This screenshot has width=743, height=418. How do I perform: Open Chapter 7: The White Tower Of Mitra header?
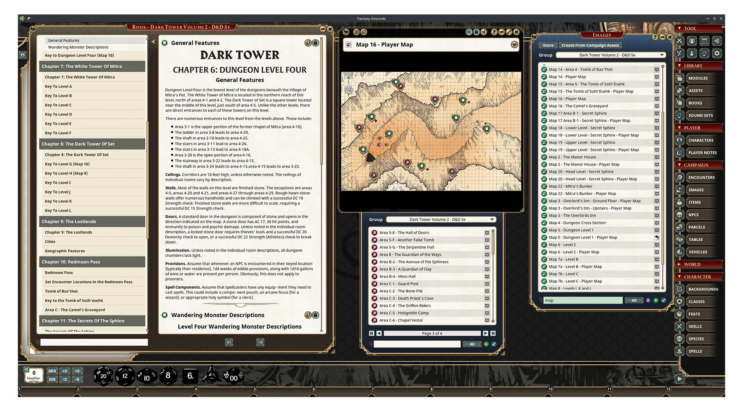coord(93,66)
